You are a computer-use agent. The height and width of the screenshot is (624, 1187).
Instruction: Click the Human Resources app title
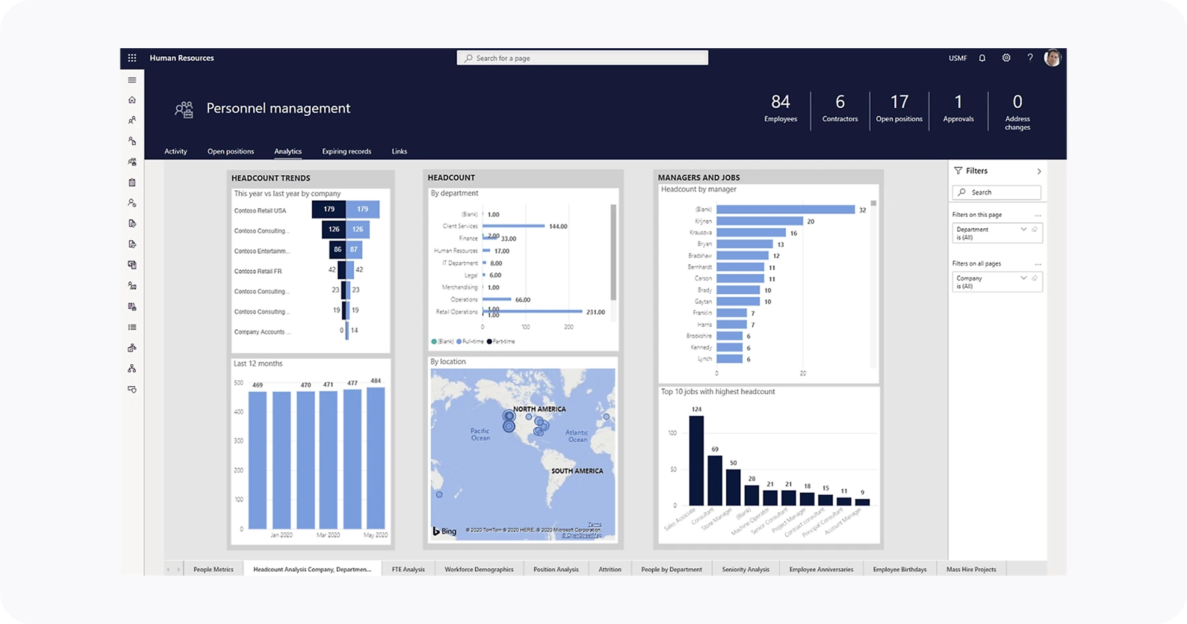click(x=182, y=58)
